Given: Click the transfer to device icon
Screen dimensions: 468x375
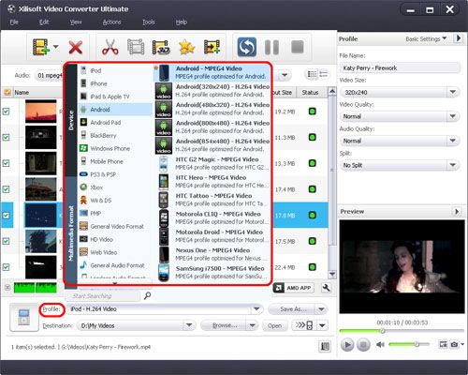Looking at the screenshot, I should [304, 325].
